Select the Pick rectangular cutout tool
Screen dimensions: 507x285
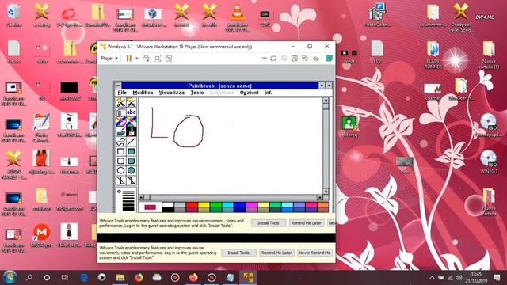pos(131,102)
